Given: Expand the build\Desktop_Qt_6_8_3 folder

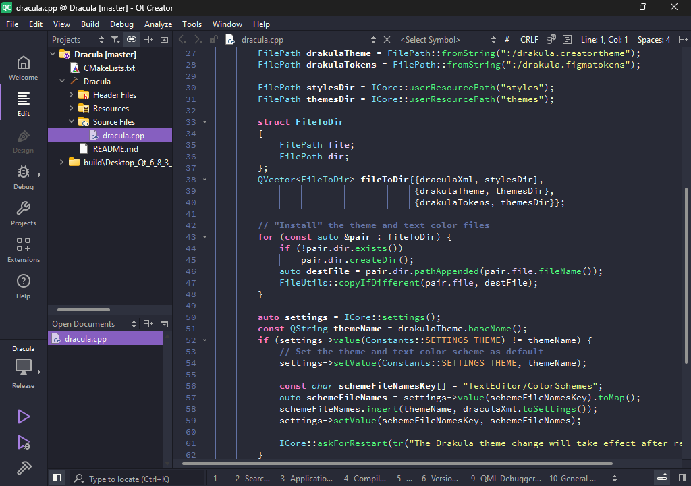Looking at the screenshot, I should tap(62, 162).
